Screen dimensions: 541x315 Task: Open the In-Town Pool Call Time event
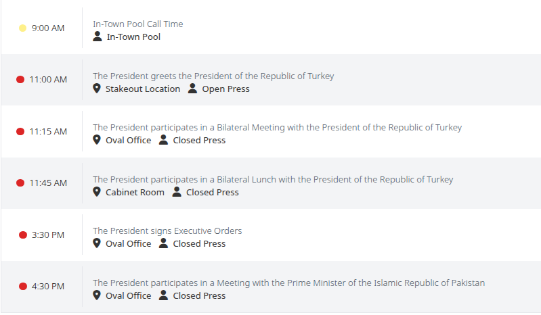(x=137, y=24)
